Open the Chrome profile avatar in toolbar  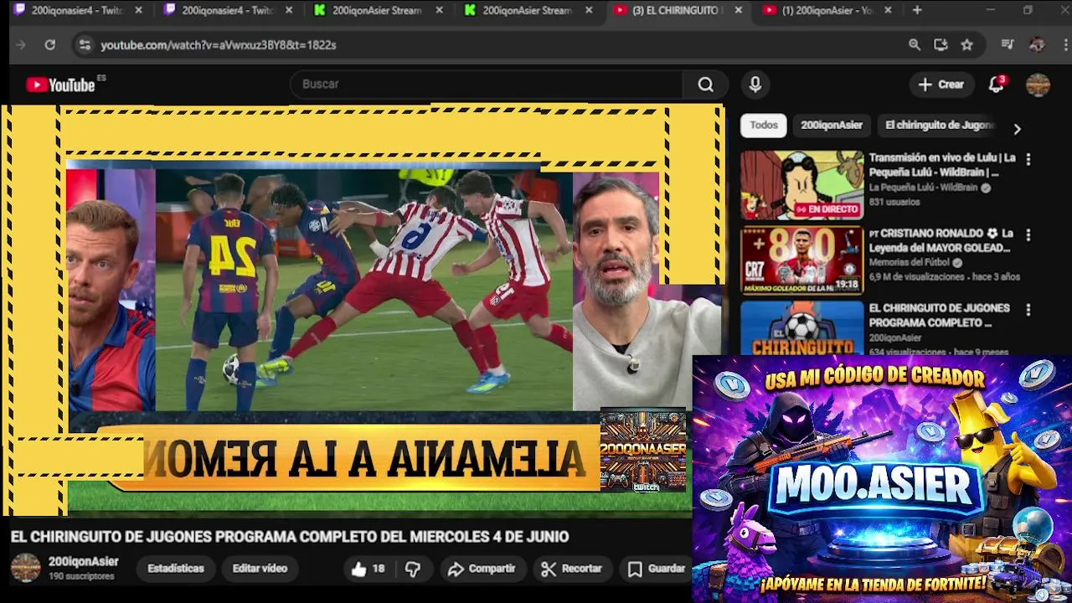[1037, 44]
